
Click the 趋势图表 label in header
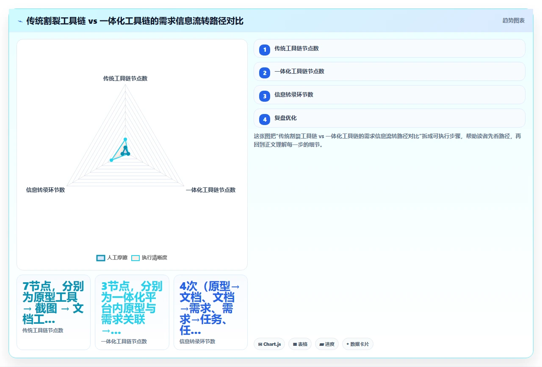coord(513,20)
